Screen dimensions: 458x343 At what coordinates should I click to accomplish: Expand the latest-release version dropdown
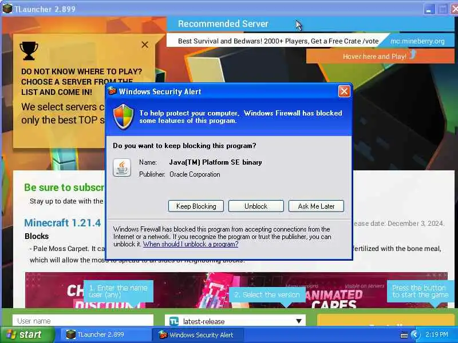235,321
